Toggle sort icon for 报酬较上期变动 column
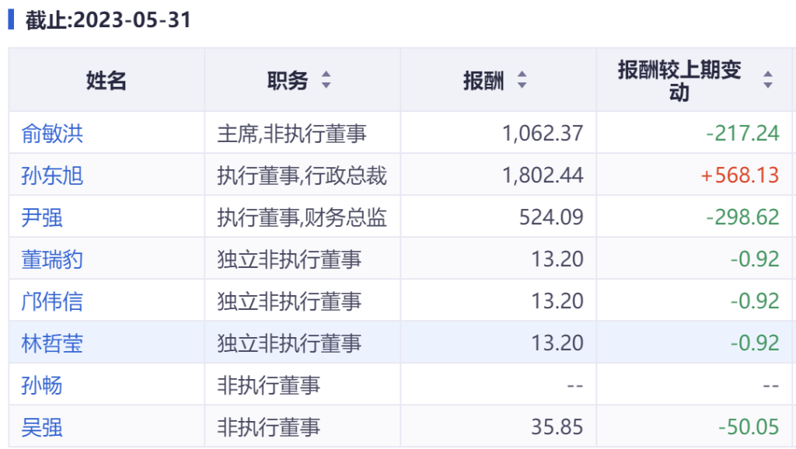This screenshot has width=796, height=449. point(768,80)
